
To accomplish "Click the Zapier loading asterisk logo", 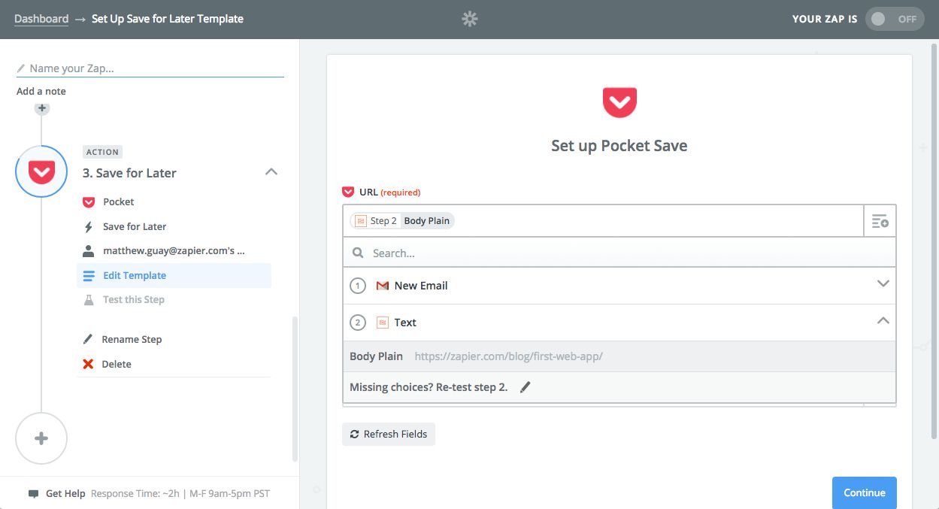I will [x=470, y=19].
